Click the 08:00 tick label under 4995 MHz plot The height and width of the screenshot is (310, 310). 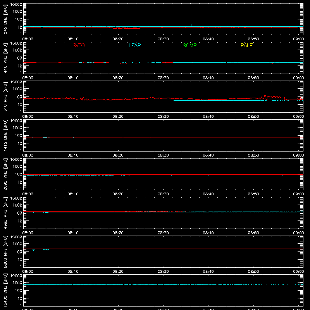pyautogui.click(x=28, y=233)
